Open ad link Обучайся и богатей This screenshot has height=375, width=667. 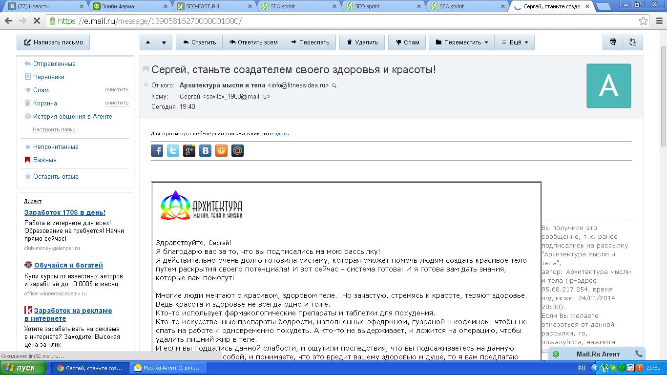click(x=68, y=265)
